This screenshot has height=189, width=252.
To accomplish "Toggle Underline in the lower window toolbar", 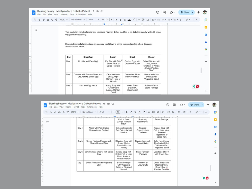I will point(135,112).
